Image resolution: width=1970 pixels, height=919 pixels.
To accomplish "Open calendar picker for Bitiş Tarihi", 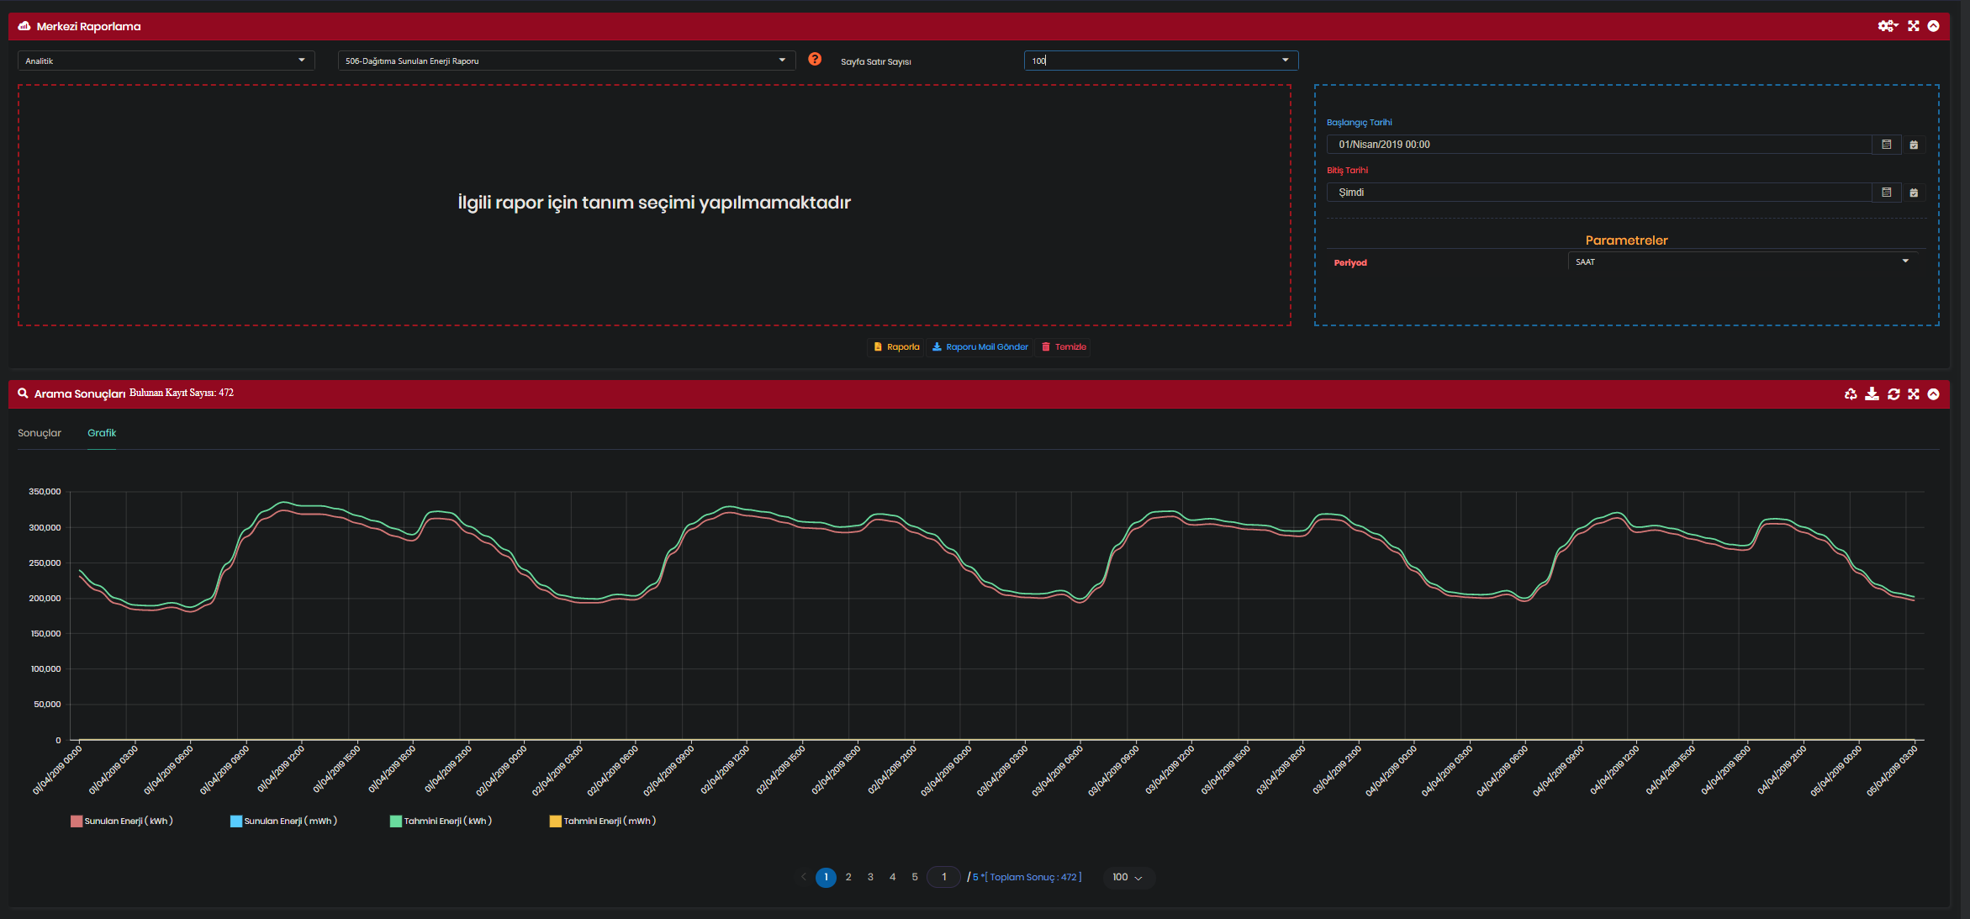I will coord(1886,193).
